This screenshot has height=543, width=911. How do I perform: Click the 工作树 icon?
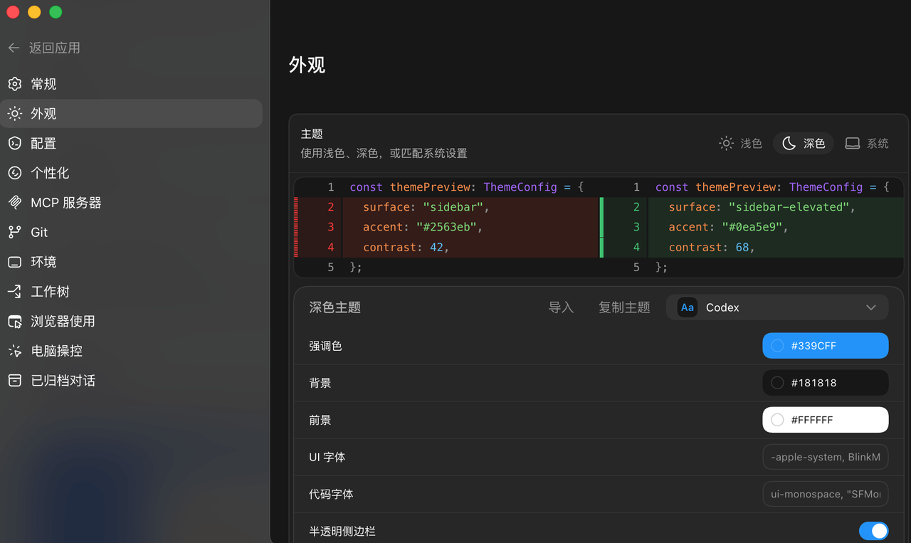click(x=14, y=292)
